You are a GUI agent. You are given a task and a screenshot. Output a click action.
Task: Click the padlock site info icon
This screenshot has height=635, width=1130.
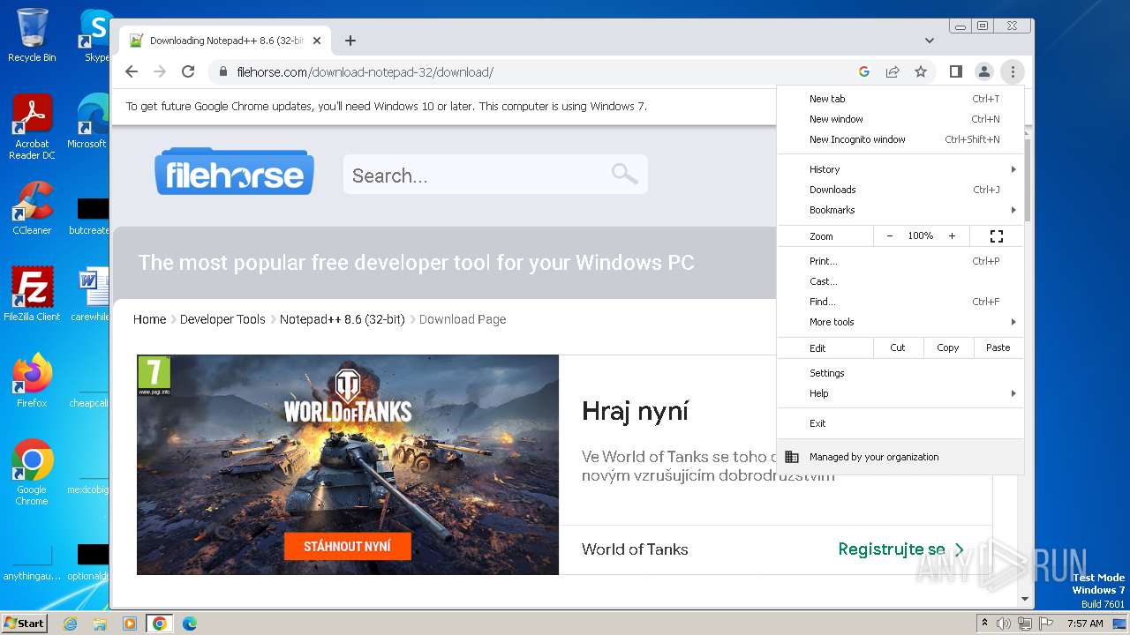pyautogui.click(x=223, y=71)
